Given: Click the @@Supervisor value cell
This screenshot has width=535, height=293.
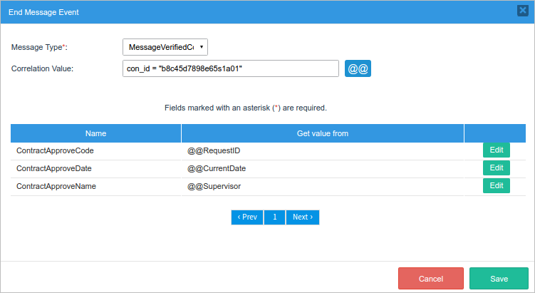Looking at the screenshot, I should pos(214,187).
